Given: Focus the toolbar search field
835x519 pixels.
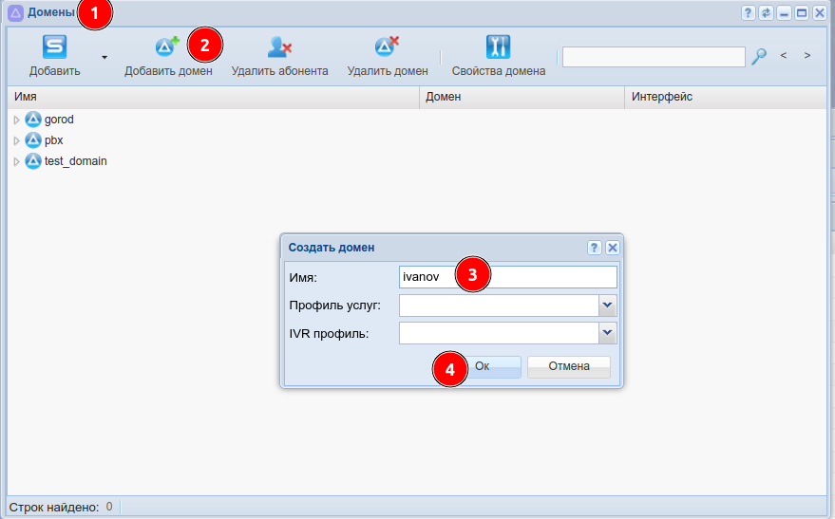Looking at the screenshot, I should [x=654, y=57].
